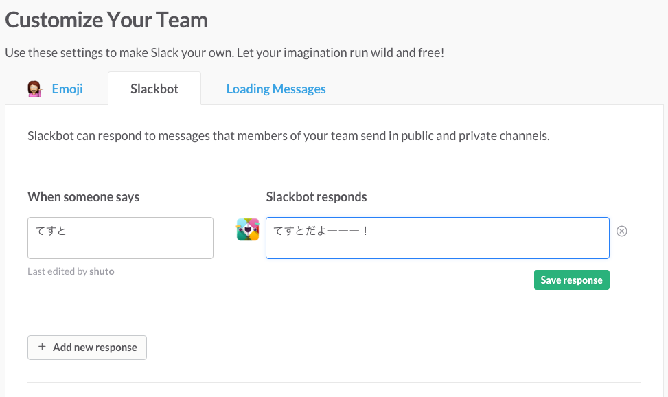Click the plus icon inside Add new response
Image resolution: width=668 pixels, height=397 pixels.
click(43, 347)
